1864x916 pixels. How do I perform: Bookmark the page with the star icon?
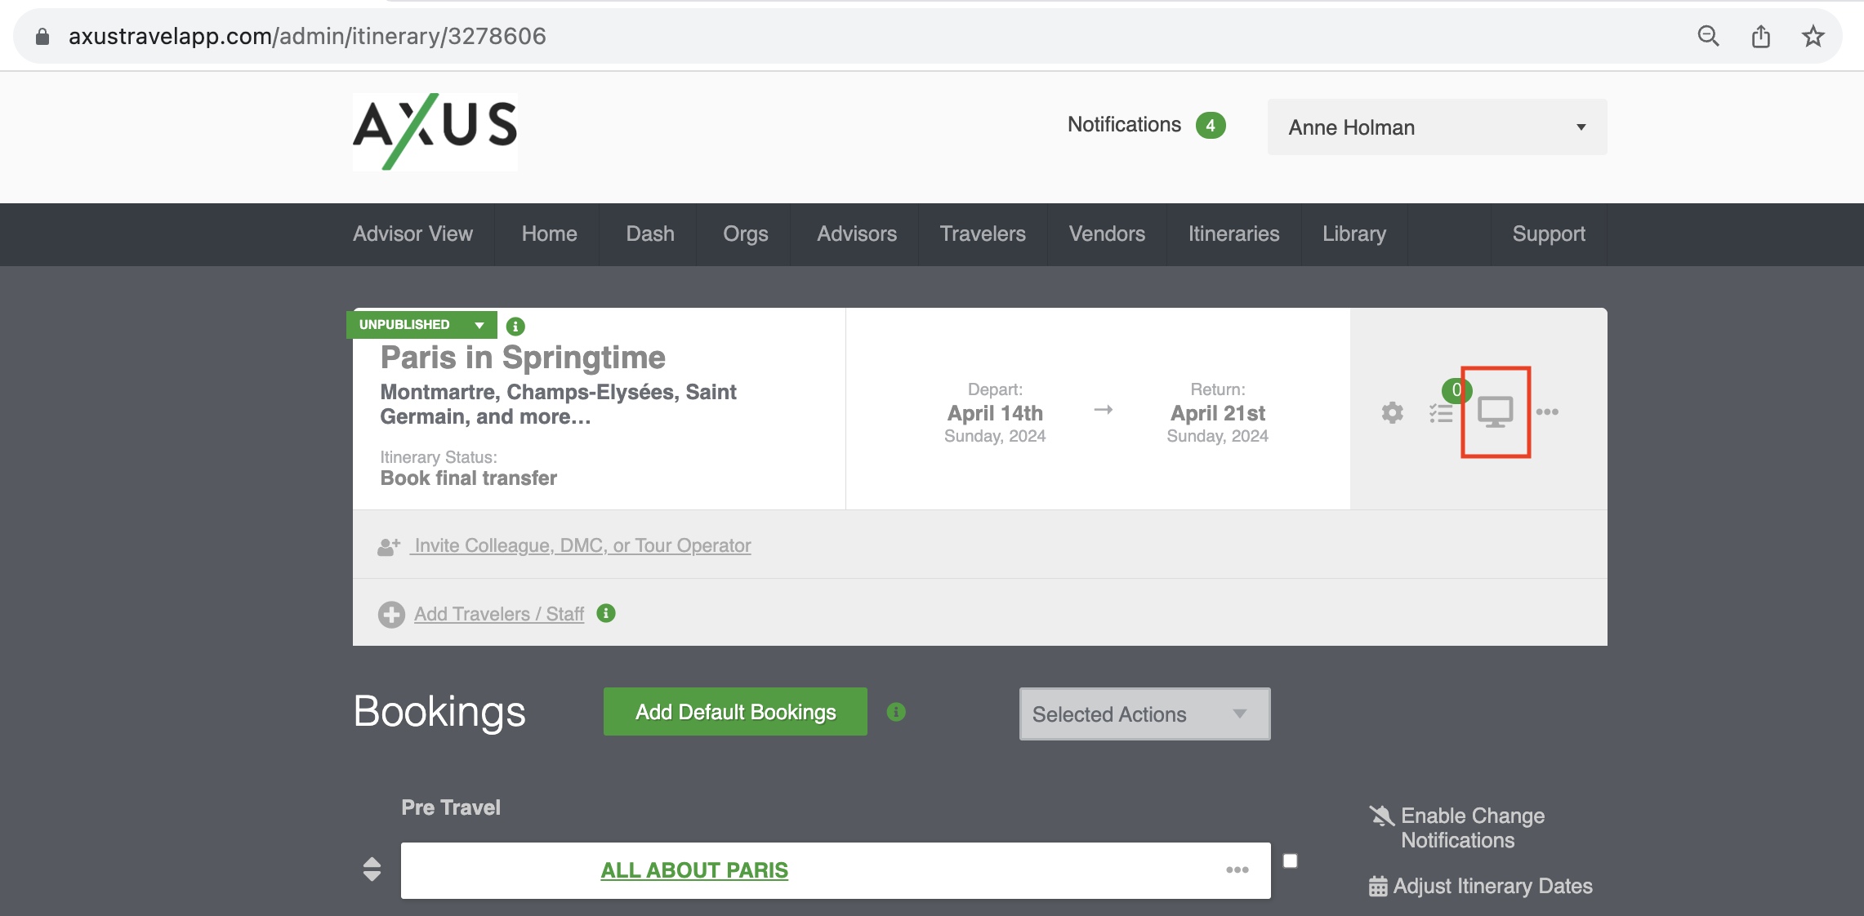coord(1813,36)
